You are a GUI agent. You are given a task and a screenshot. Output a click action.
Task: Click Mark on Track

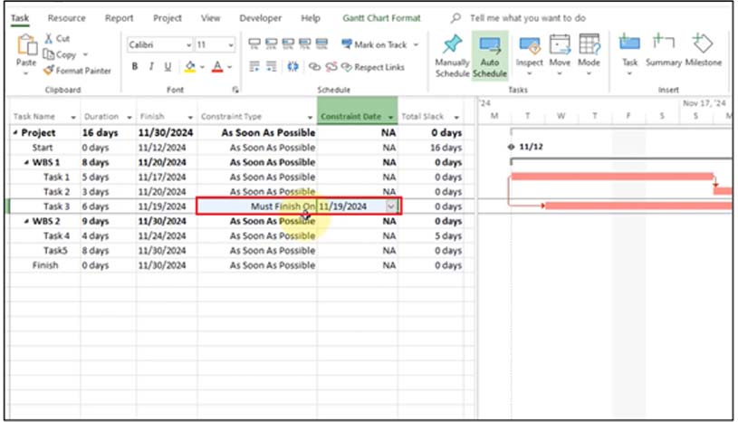[x=380, y=44]
